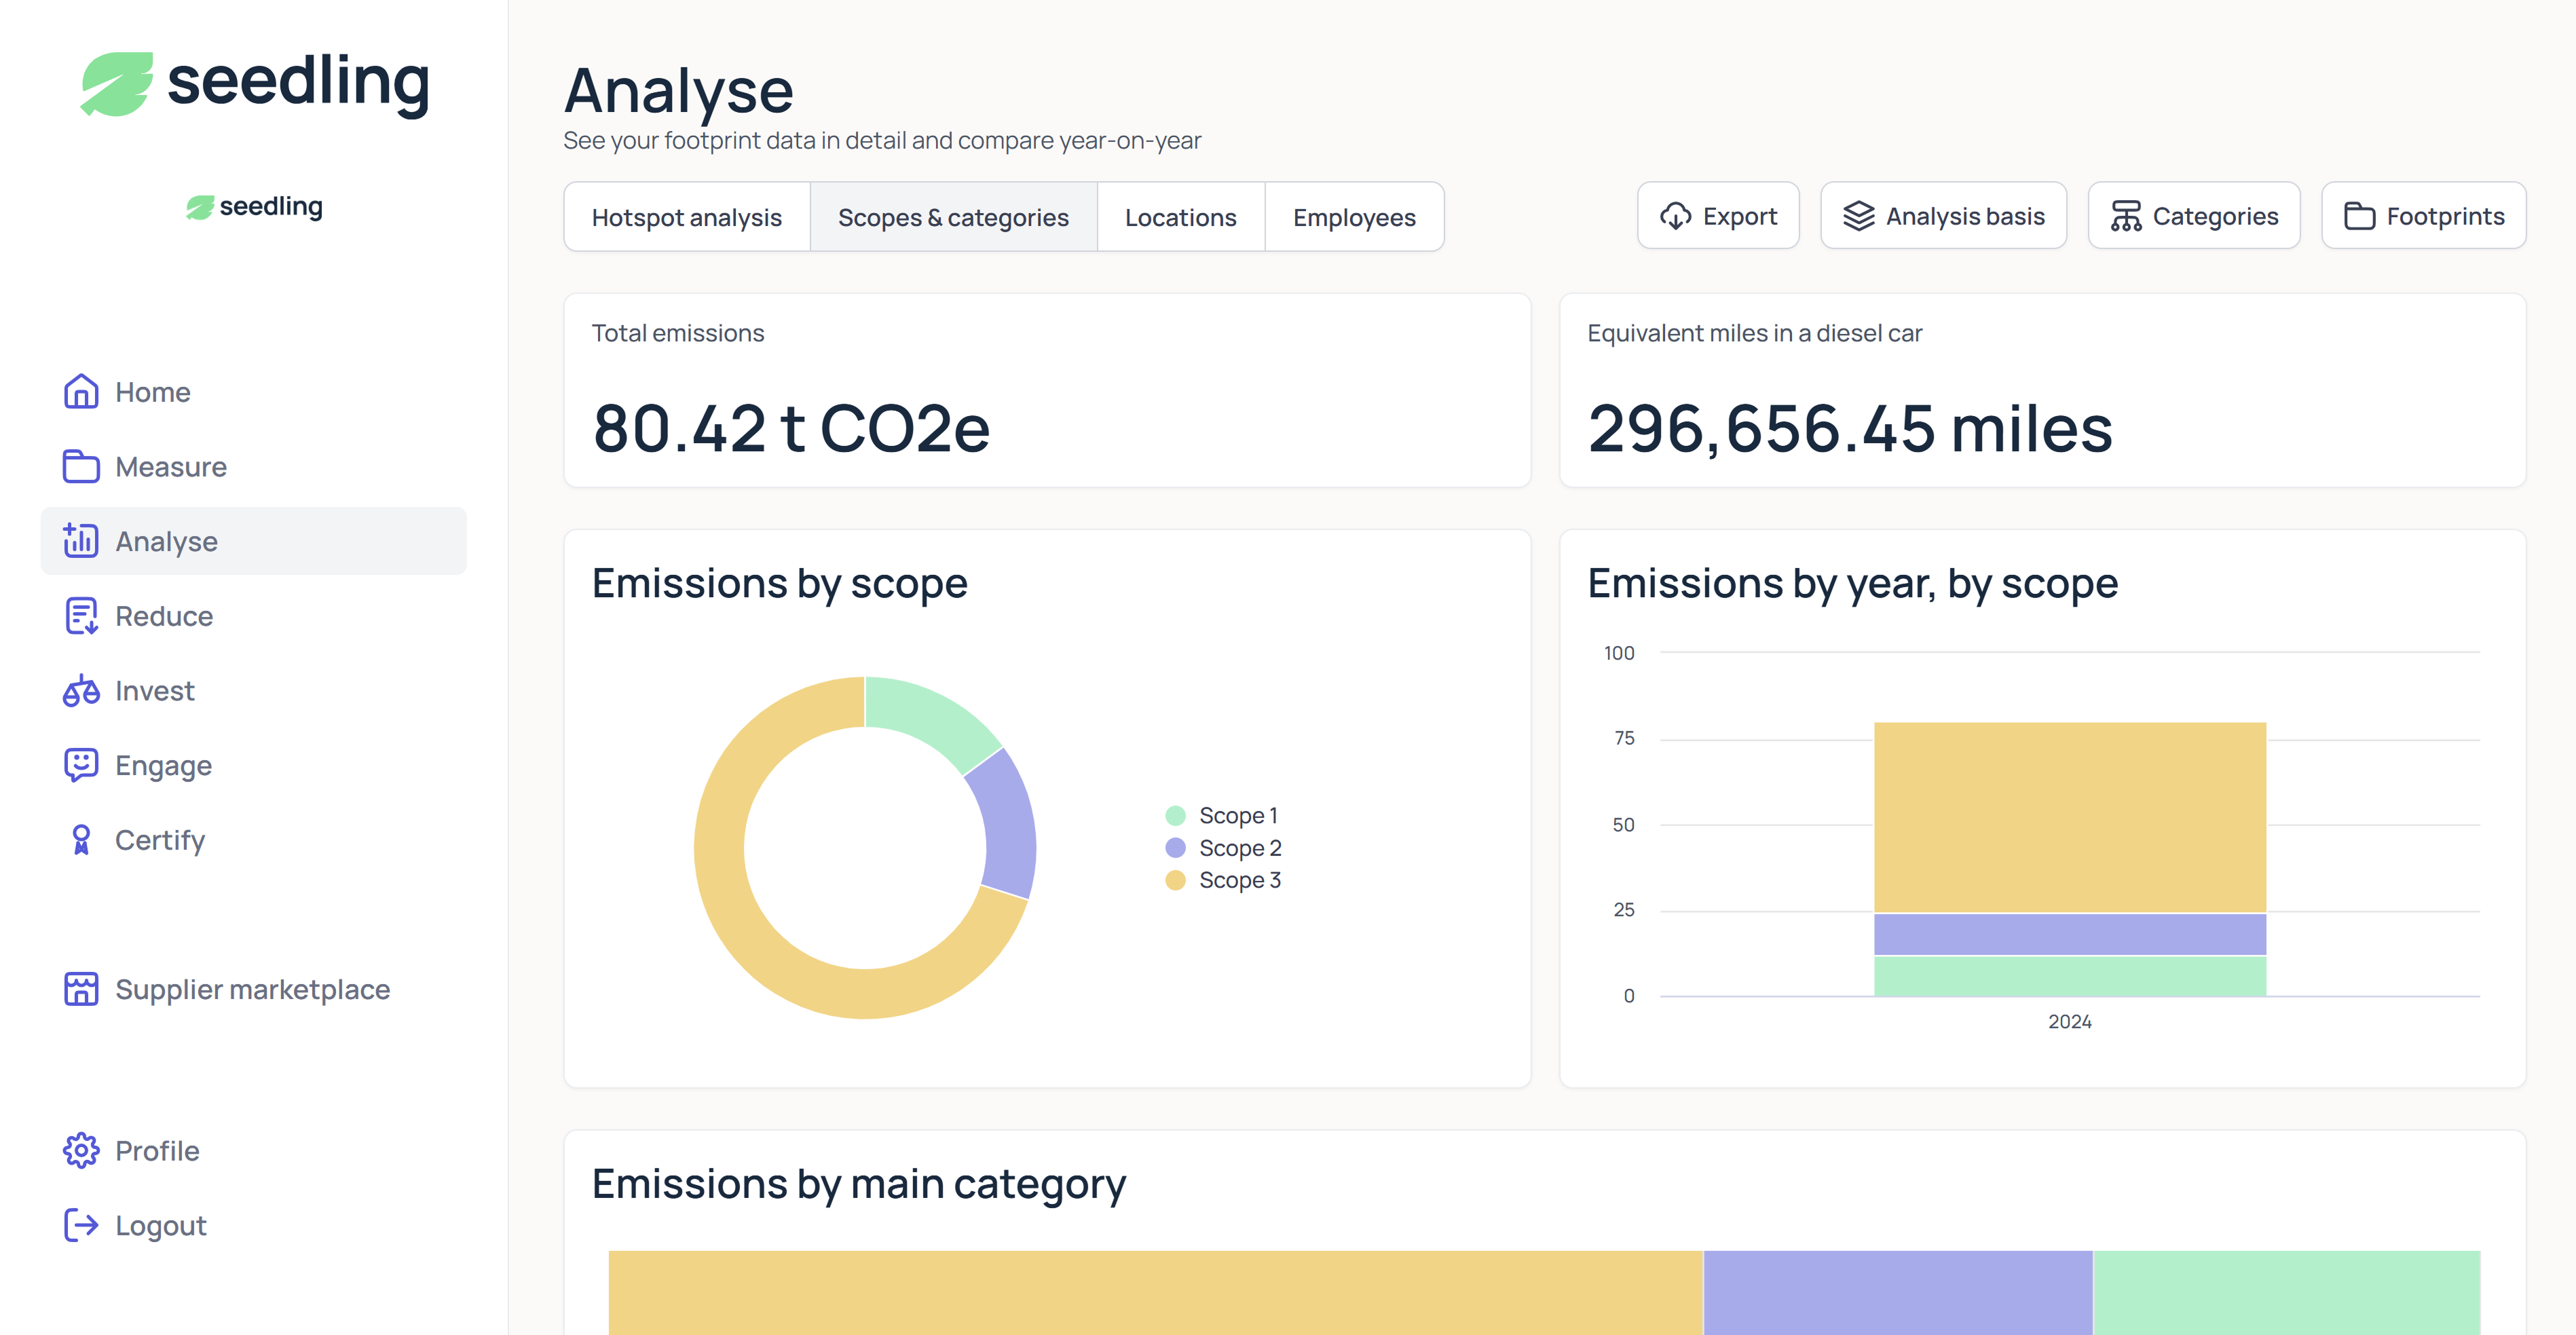Click the Logout arrow icon

[81, 1225]
